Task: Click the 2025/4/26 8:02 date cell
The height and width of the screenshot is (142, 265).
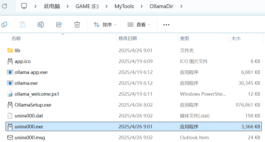Action: point(136,105)
